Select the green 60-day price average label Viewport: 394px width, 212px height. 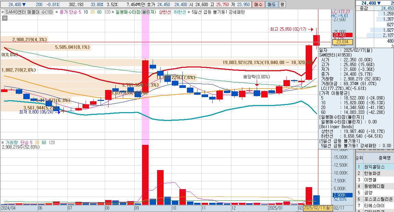tap(100, 12)
